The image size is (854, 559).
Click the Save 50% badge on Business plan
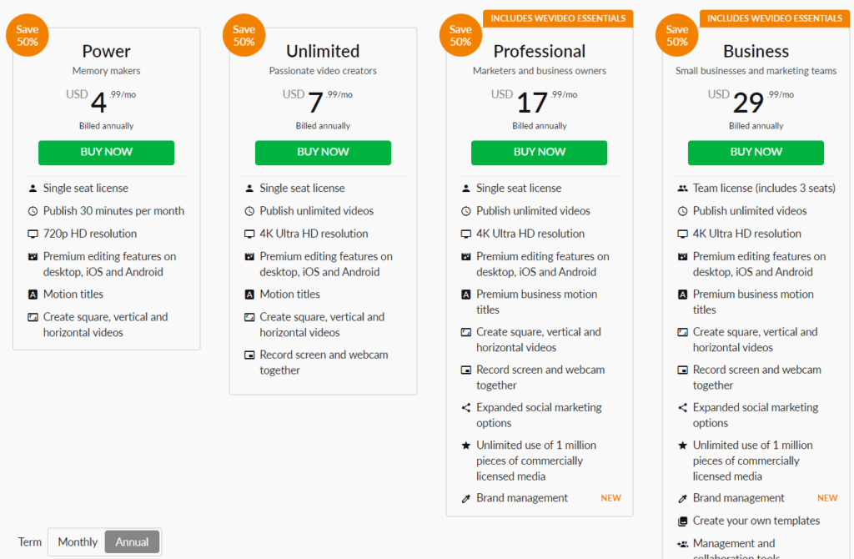click(x=677, y=35)
